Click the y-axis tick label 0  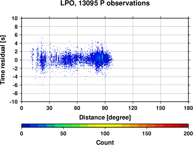click(16, 60)
